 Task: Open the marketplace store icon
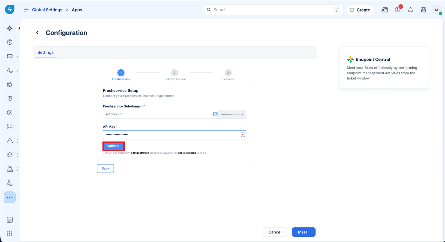point(423,10)
